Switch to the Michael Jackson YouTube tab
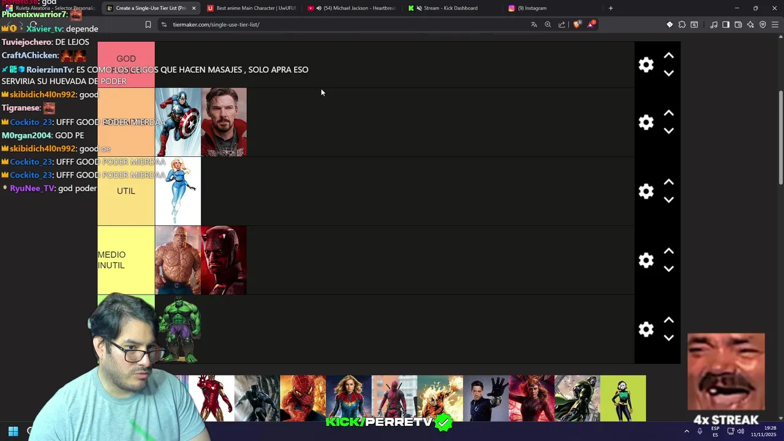Screen dimensions: 784x441 [352, 8]
